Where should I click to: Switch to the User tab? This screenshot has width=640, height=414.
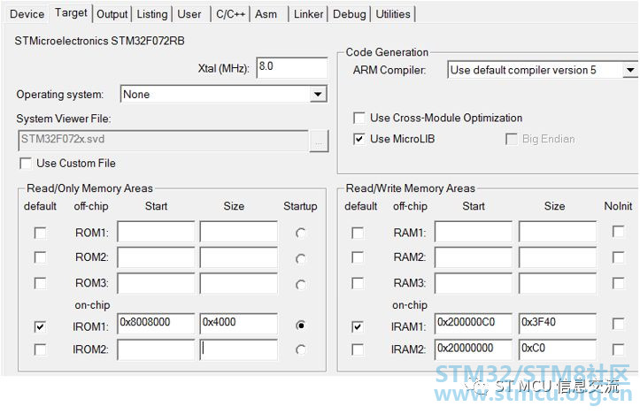189,14
